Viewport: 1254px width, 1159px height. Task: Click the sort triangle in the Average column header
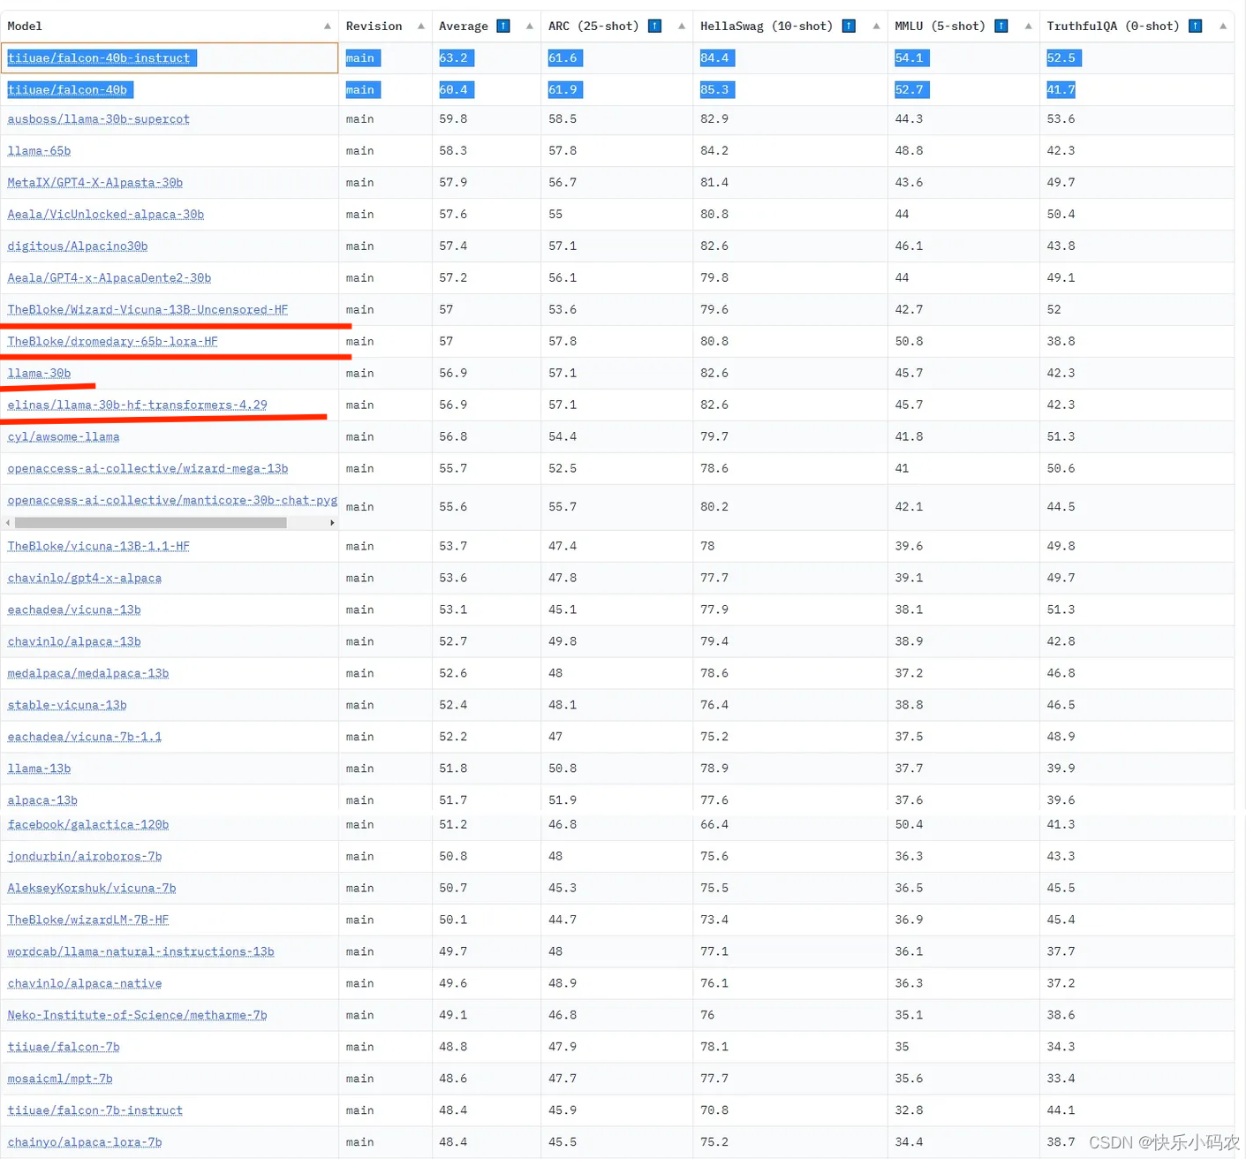[x=530, y=27]
